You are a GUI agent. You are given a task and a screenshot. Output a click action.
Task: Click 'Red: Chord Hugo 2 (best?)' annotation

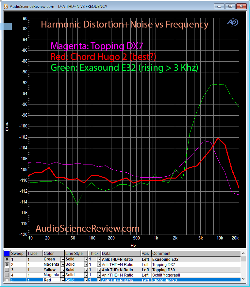click(x=103, y=57)
